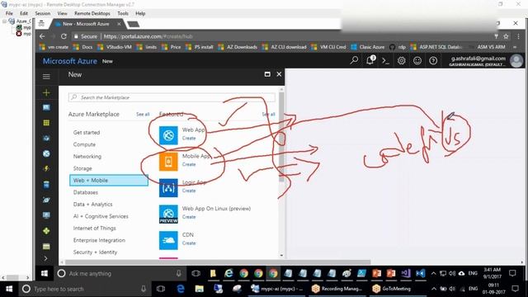
Task: Open the Dashboard sidebar icon
Action: pyautogui.click(x=46, y=108)
